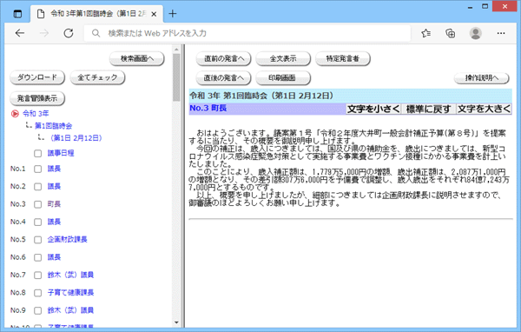Click the ダウンロード button
The width and height of the screenshot is (521, 332).
click(37, 77)
